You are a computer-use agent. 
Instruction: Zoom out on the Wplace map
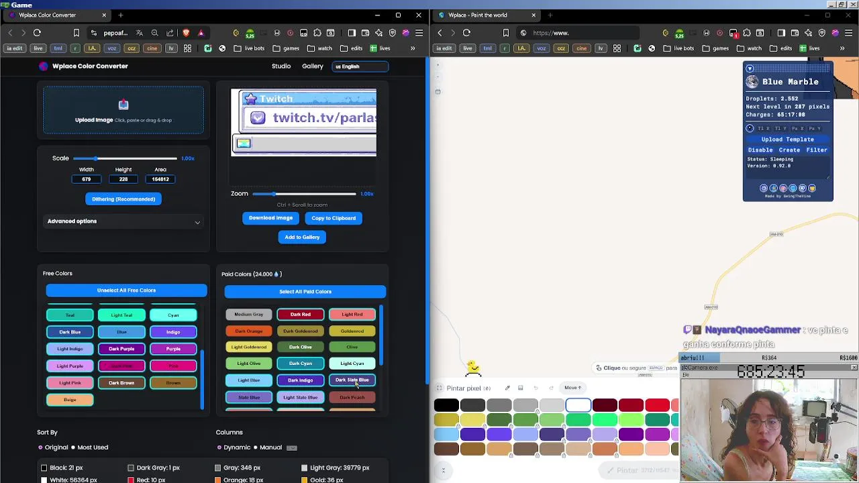click(x=438, y=76)
